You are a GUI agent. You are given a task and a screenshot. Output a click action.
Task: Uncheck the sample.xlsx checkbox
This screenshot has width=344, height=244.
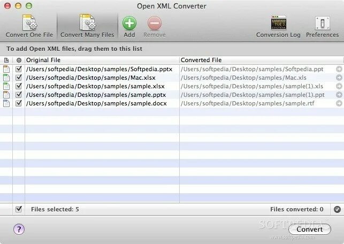(19, 86)
